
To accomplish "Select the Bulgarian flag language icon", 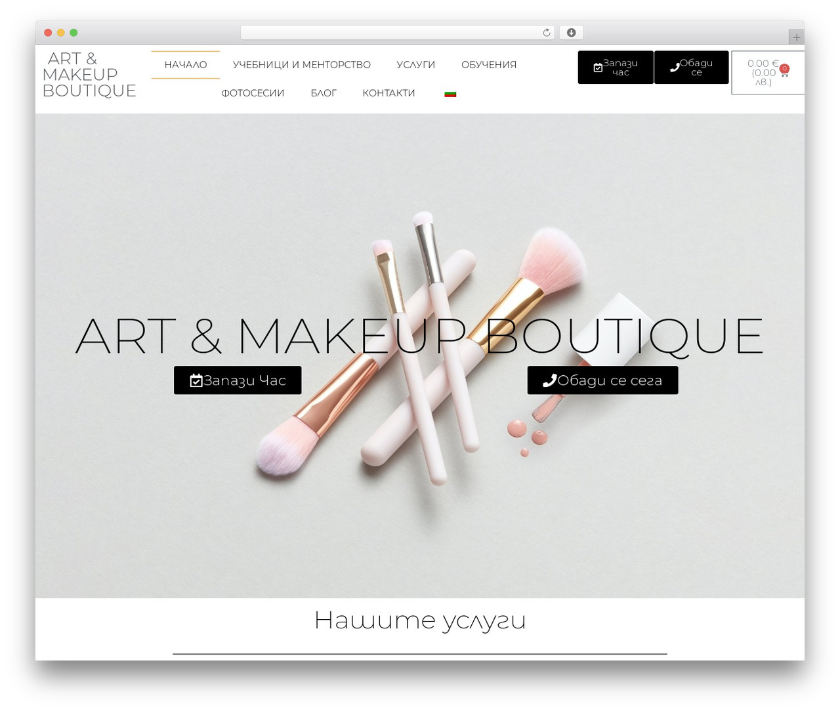I will tap(450, 93).
